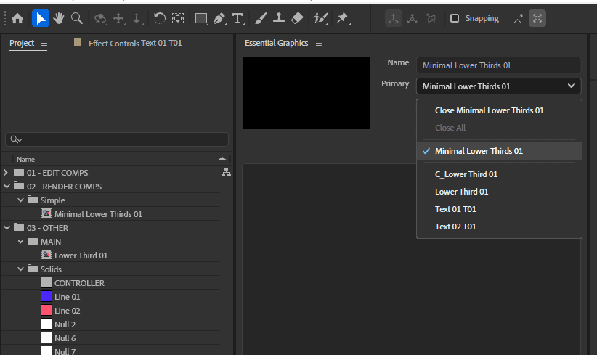Select the Lower Third 01 composition in Project
597x355 pixels.
click(x=81, y=256)
